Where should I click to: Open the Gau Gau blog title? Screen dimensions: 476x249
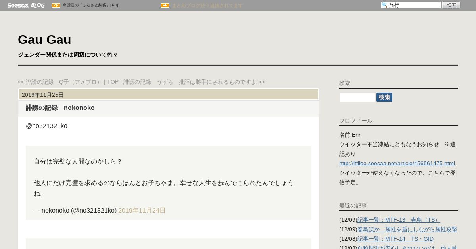click(x=44, y=40)
